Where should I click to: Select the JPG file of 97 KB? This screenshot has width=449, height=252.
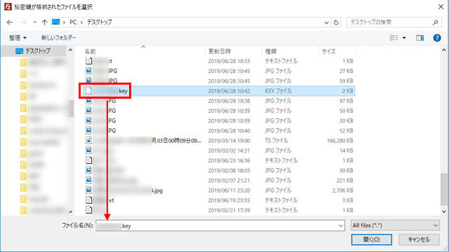tap(219, 101)
